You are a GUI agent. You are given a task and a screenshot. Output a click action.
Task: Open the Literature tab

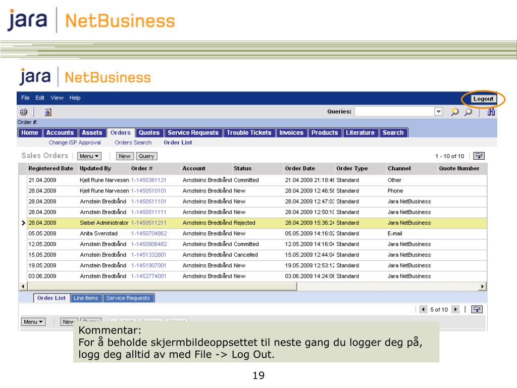[x=360, y=133]
